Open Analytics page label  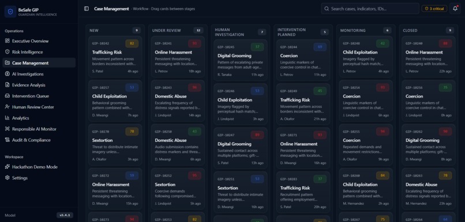click(20, 118)
